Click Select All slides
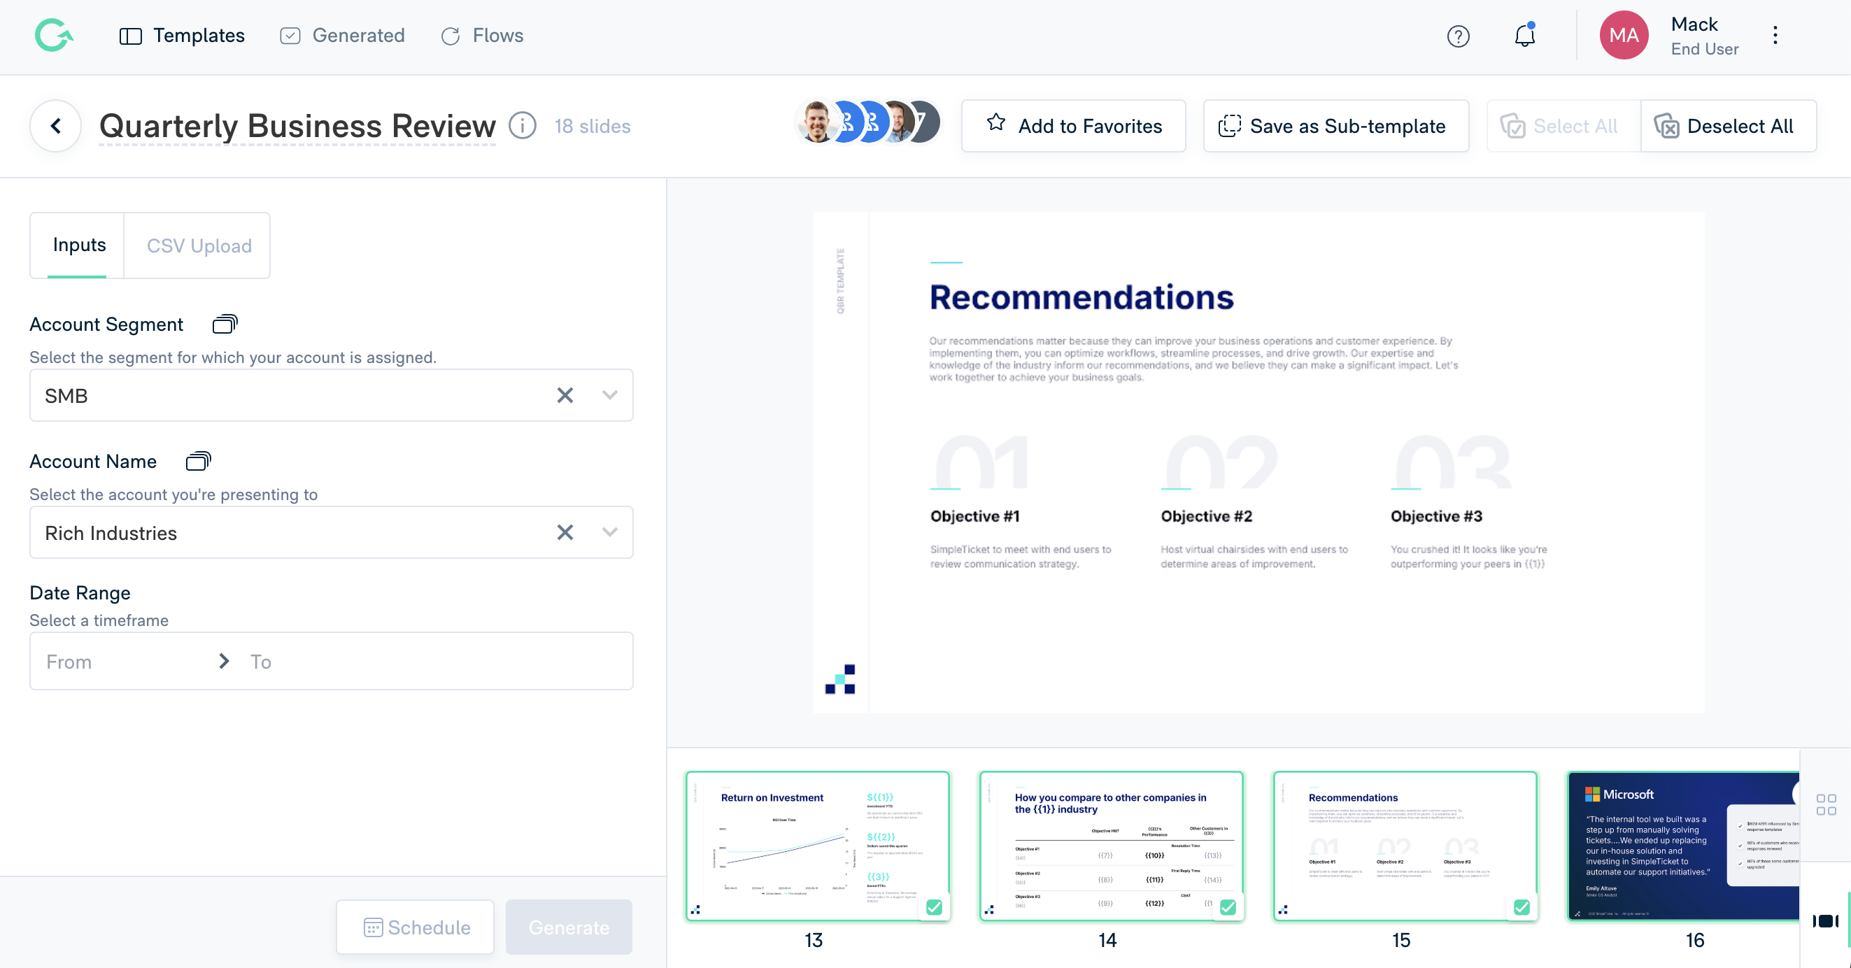 click(x=1563, y=126)
